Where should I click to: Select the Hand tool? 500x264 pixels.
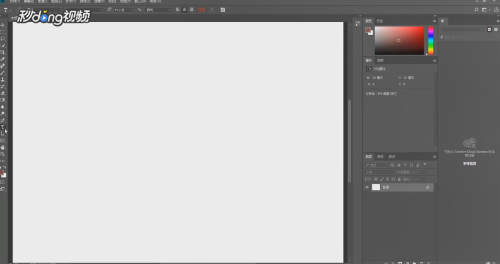point(3,147)
